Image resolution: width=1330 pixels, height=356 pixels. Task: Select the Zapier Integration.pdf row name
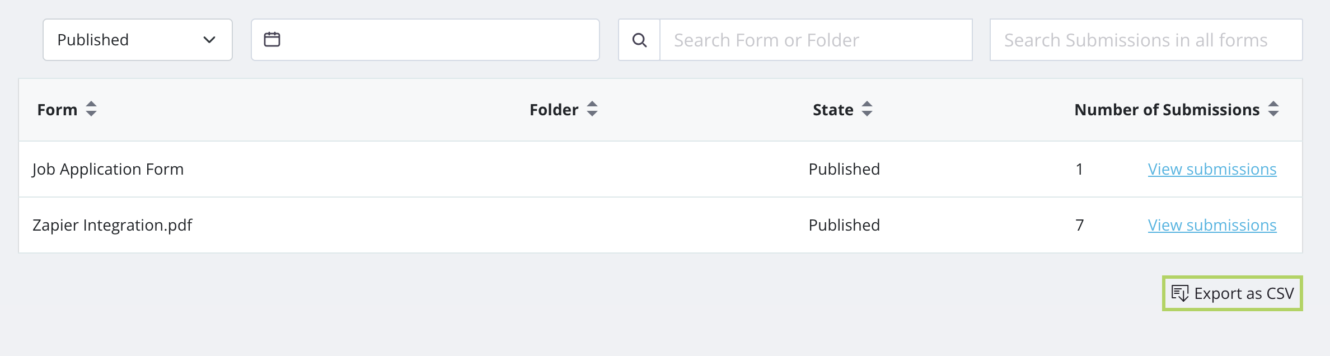(x=112, y=225)
